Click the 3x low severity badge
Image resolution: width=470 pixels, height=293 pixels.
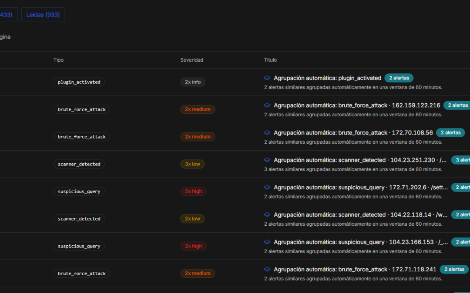(192, 164)
